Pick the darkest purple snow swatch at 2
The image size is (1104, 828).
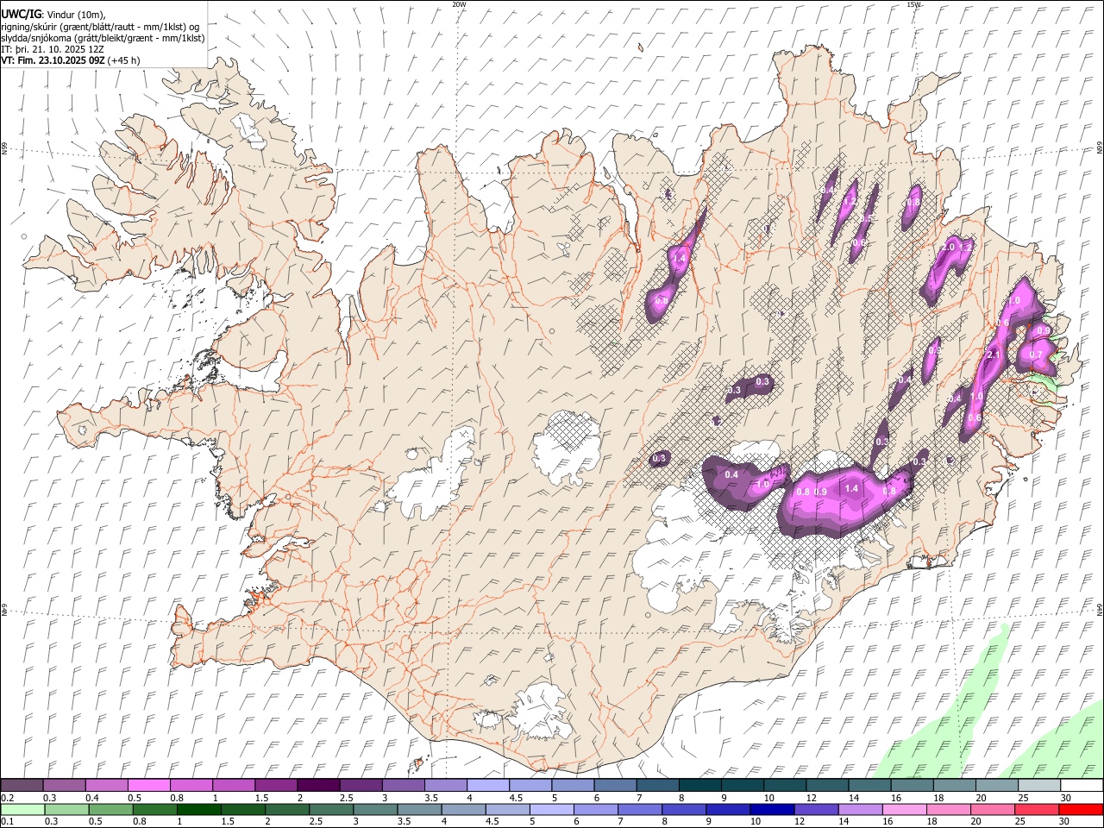[x=318, y=786]
